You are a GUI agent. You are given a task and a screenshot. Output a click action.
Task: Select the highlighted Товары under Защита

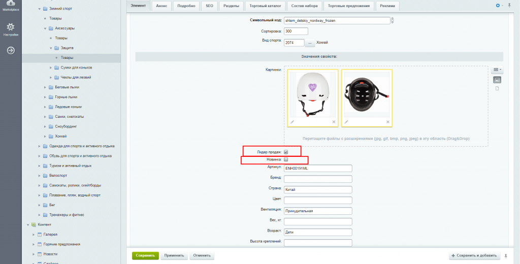click(67, 58)
